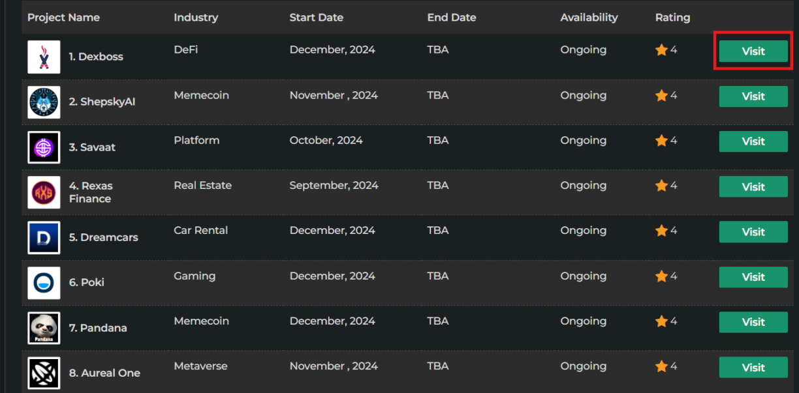Visit the Pandana project page
This screenshot has width=799, height=393.
[x=753, y=322]
